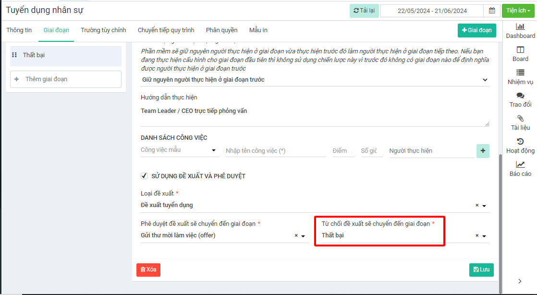
Task: Click calendar icon beside date range
Action: click(x=492, y=11)
